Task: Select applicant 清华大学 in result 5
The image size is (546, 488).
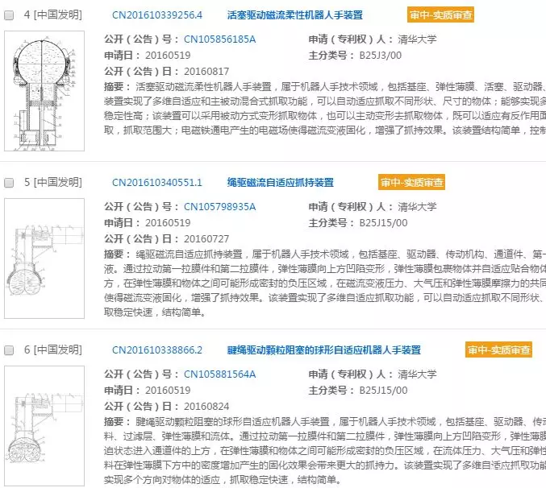Action: click(417, 207)
